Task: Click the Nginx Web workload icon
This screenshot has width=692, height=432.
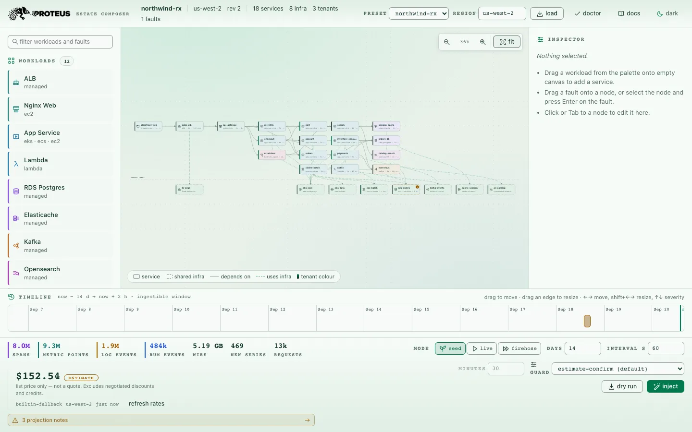Action: point(16,109)
